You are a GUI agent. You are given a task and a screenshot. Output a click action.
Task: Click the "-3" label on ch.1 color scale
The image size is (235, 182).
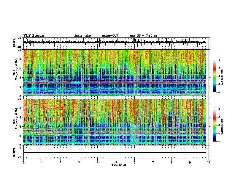[x=219, y=60]
